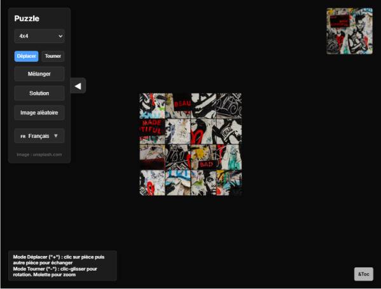Click the reference image thumbnail preview
This screenshot has width=381, height=289.
tap(349, 31)
